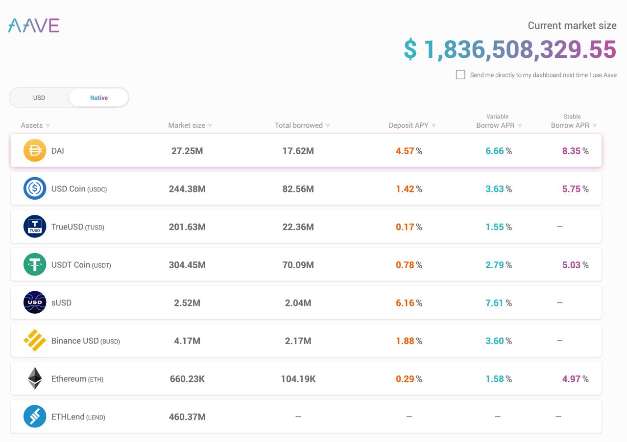Click USDC deposit APY 1.42%
This screenshot has width=627, height=442.
tap(409, 189)
